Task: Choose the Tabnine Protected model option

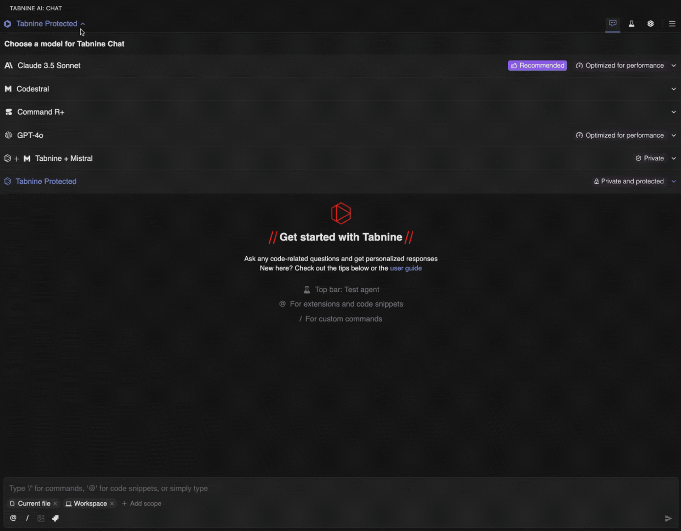Action: (46, 181)
